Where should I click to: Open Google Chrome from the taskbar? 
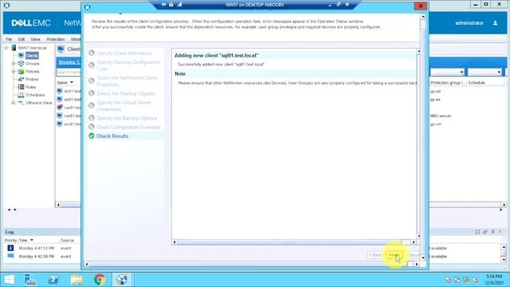click(100, 280)
